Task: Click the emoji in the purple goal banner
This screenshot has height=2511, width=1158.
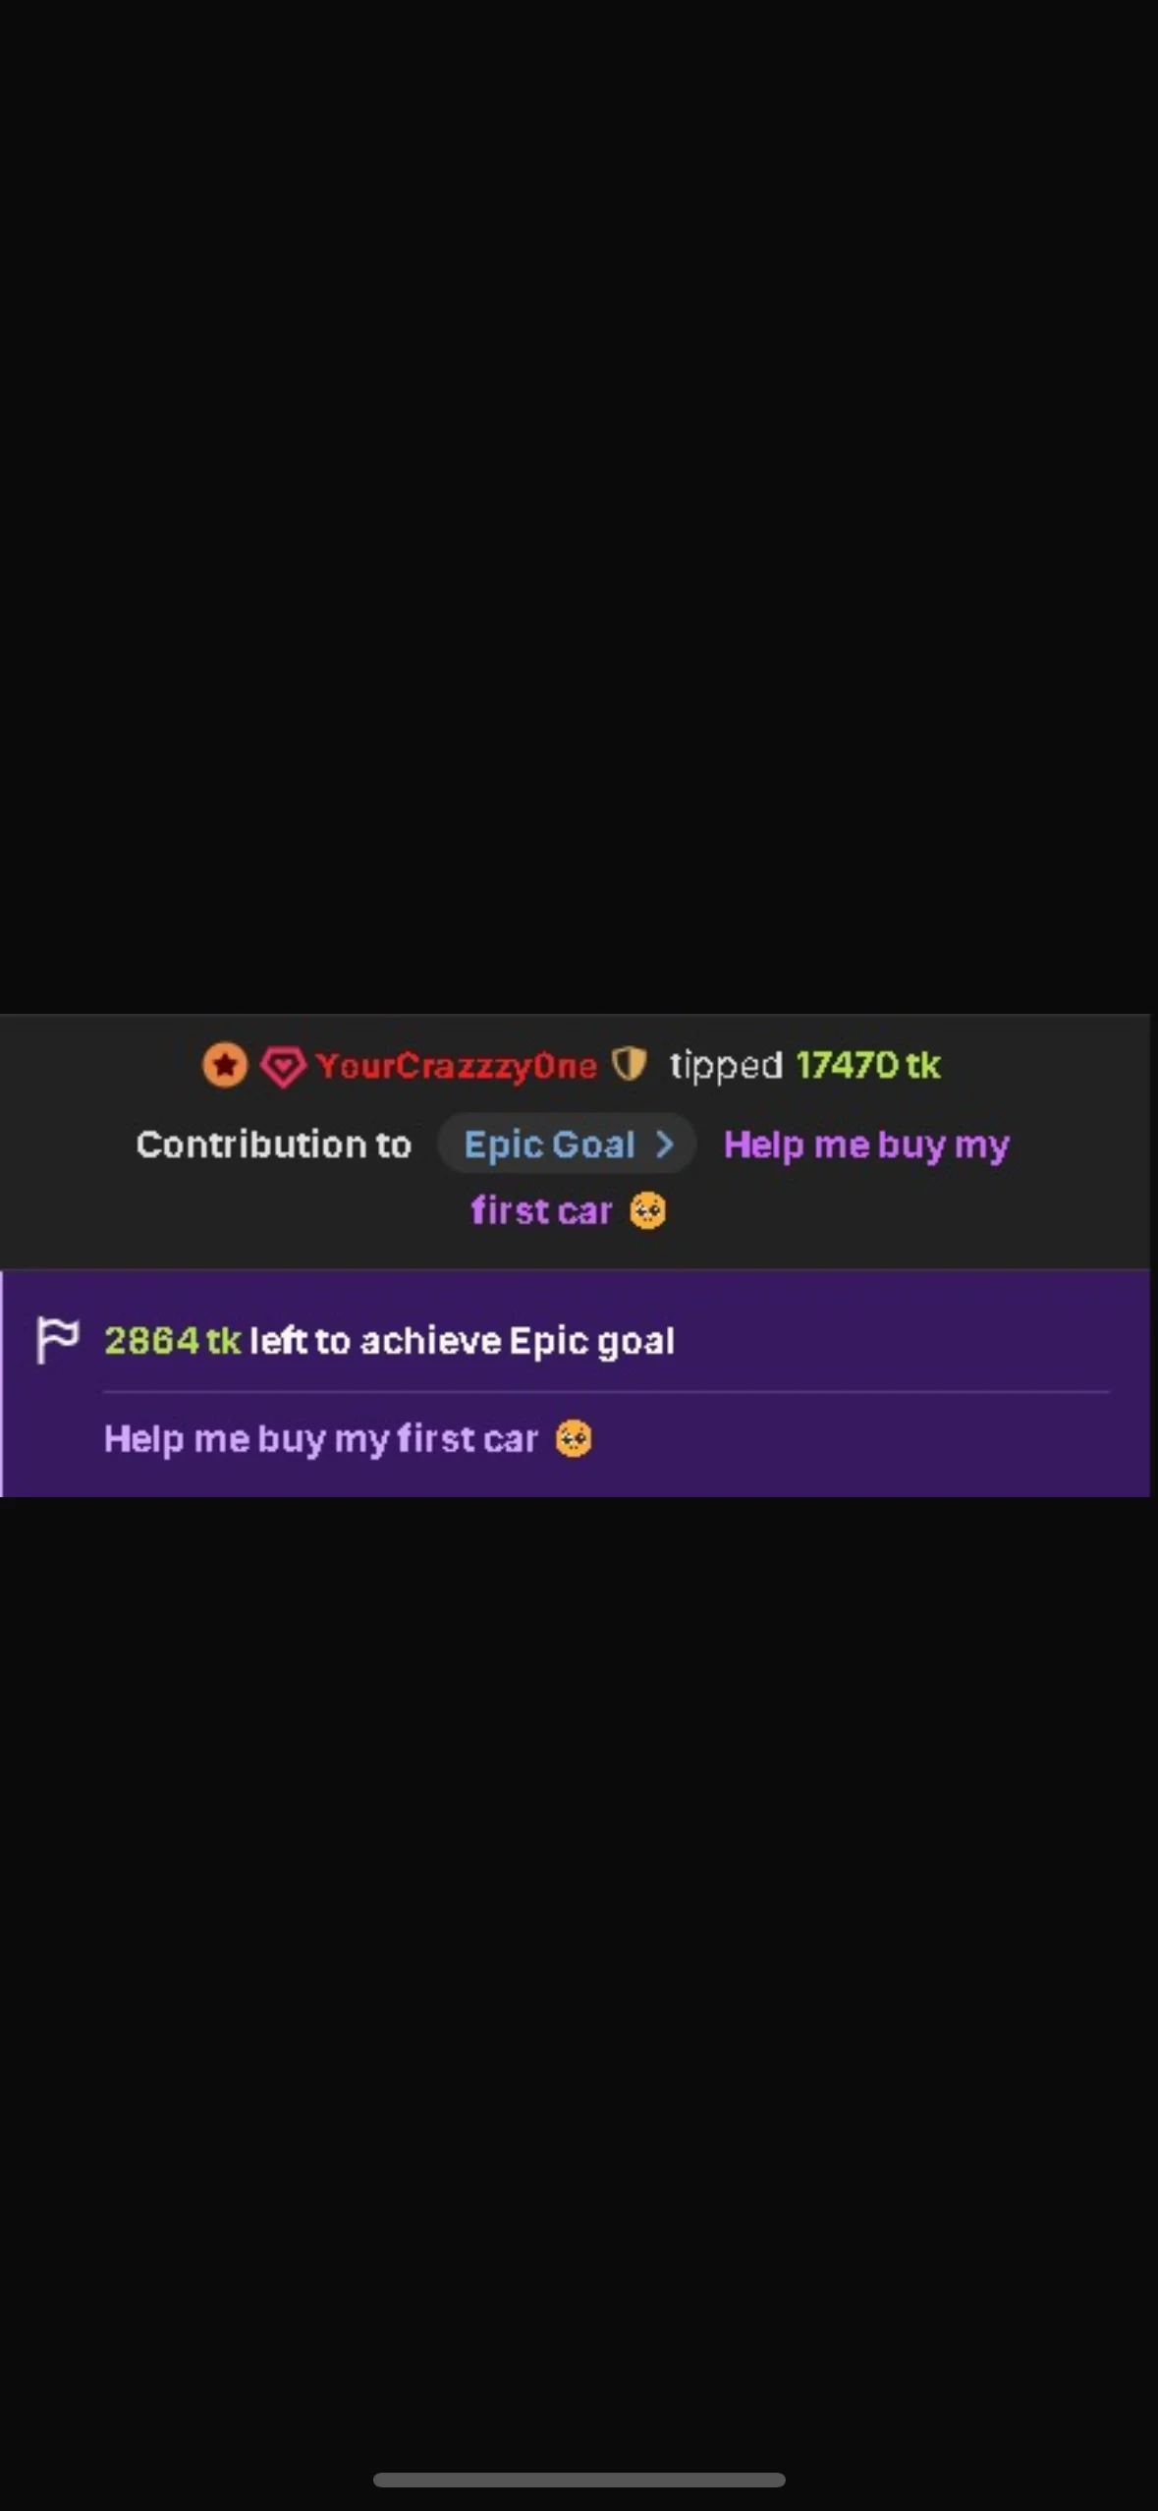Action: click(574, 1439)
